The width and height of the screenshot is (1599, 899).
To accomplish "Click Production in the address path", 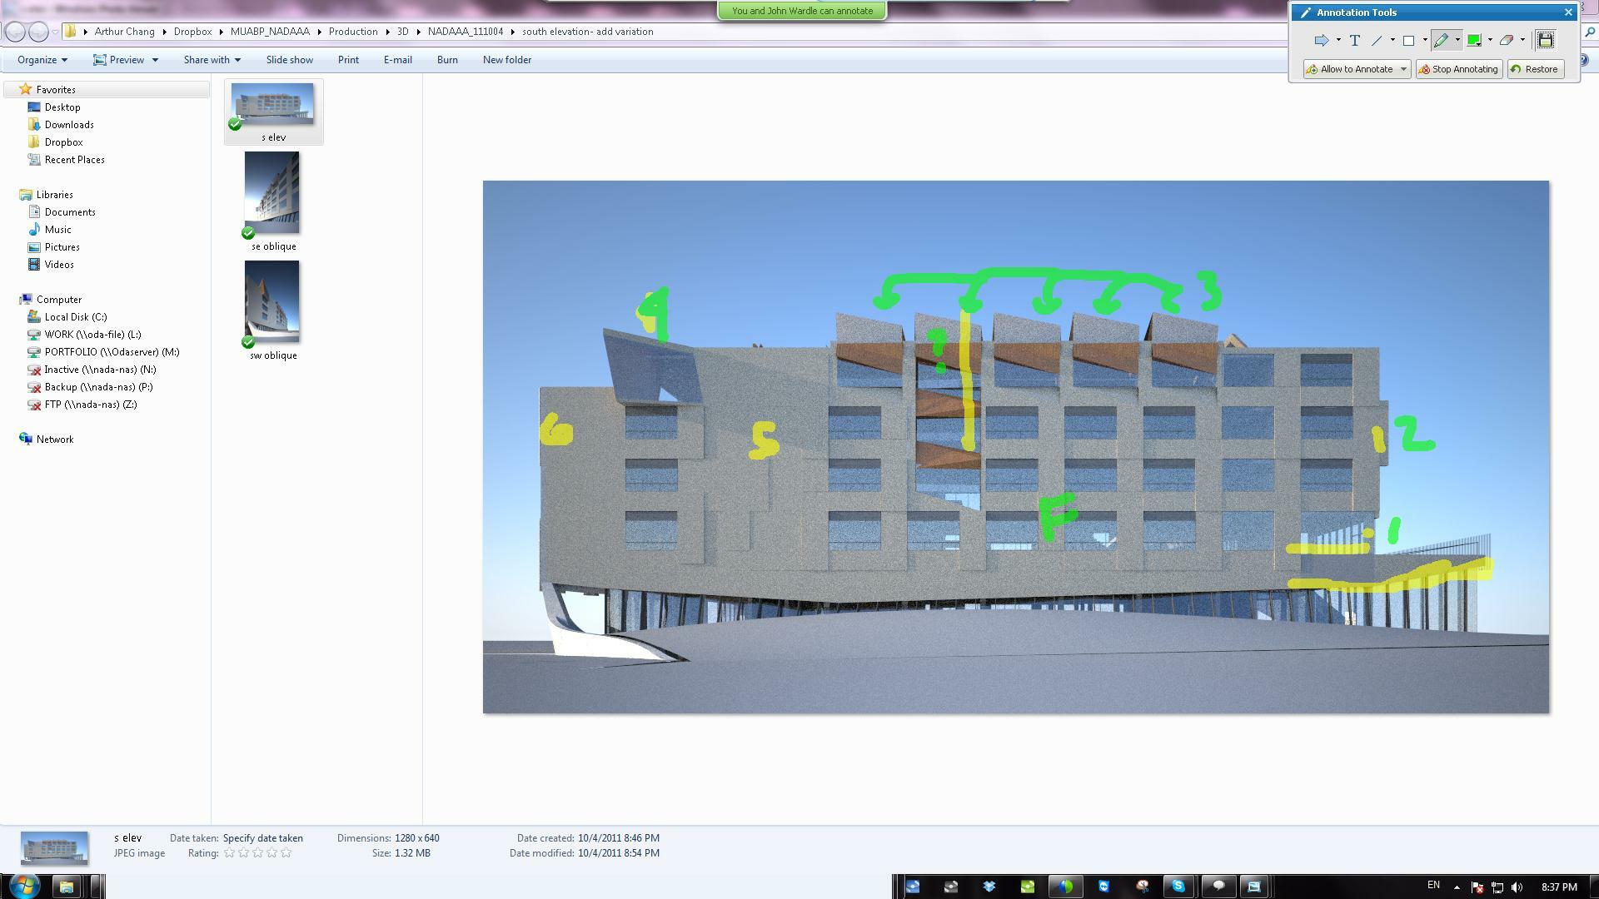I will point(353,32).
